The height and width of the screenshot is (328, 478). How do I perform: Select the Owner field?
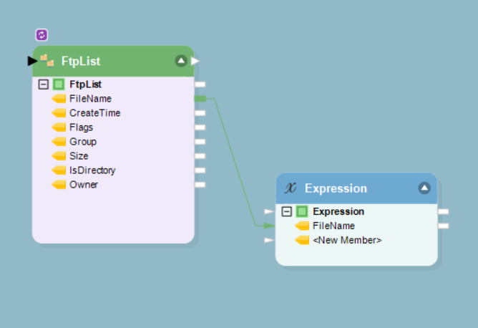84,184
